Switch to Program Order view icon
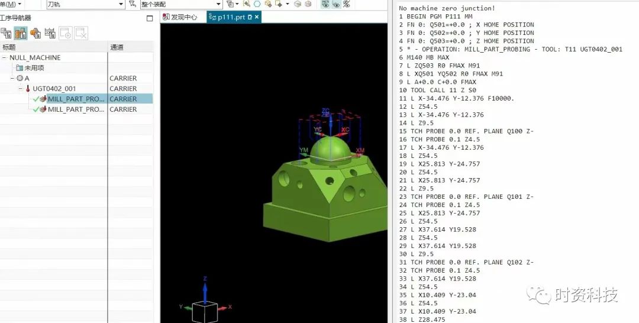This screenshot has height=323, width=639. (6, 33)
